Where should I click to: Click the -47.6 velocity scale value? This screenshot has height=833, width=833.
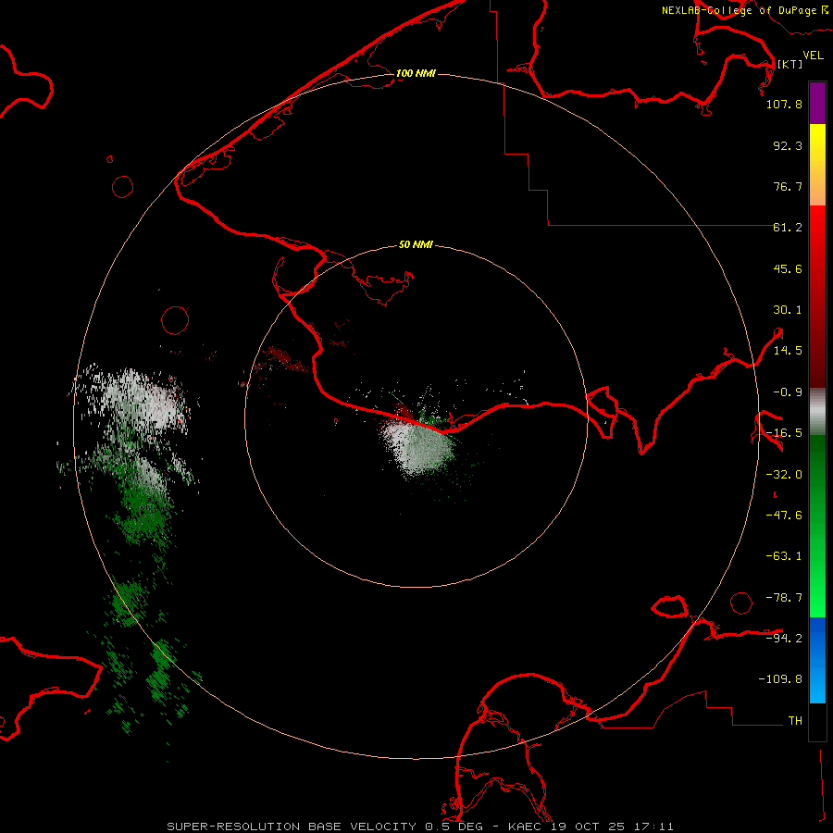click(x=784, y=516)
